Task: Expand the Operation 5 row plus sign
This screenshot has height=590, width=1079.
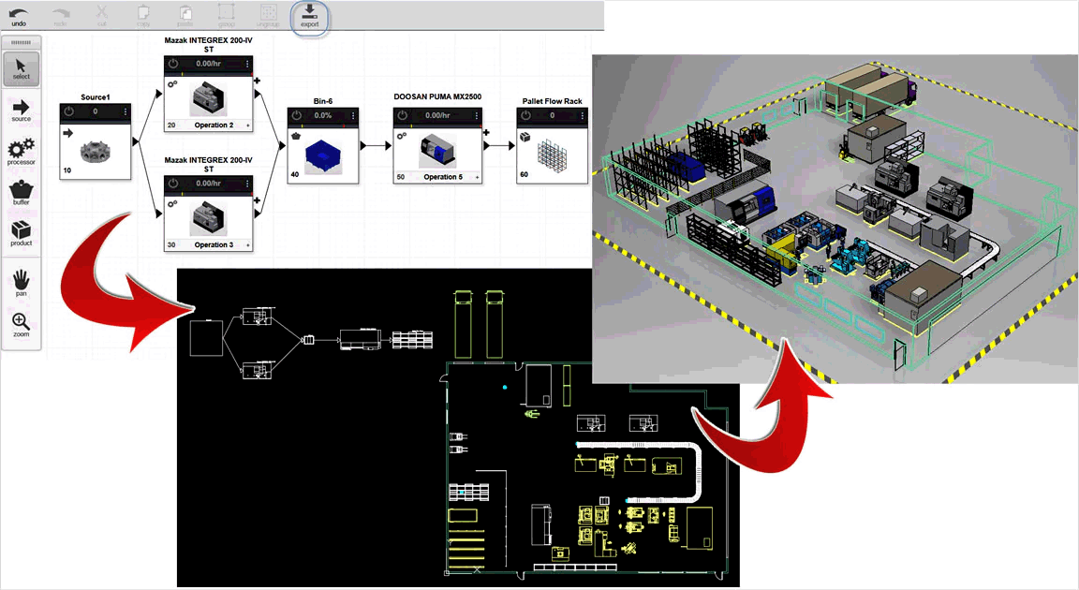Action: 477,177
